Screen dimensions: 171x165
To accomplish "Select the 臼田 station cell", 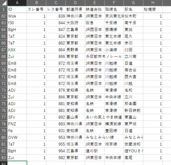I will click(133, 50).
